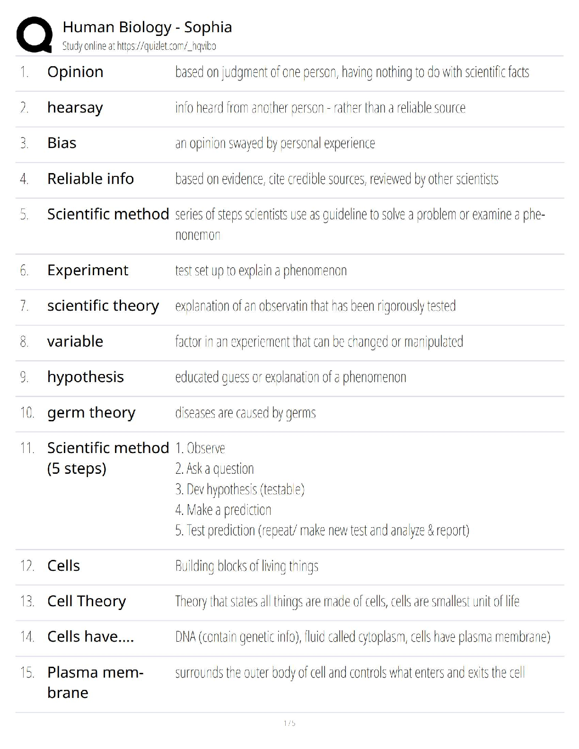Select the "Building blocks of living things" definition
Viewport: 579px width, 749px height.
coord(246,566)
